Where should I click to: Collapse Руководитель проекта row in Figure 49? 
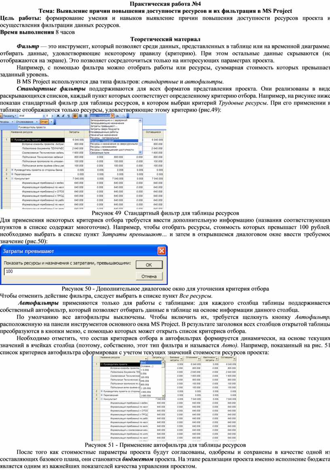point(12,140)
